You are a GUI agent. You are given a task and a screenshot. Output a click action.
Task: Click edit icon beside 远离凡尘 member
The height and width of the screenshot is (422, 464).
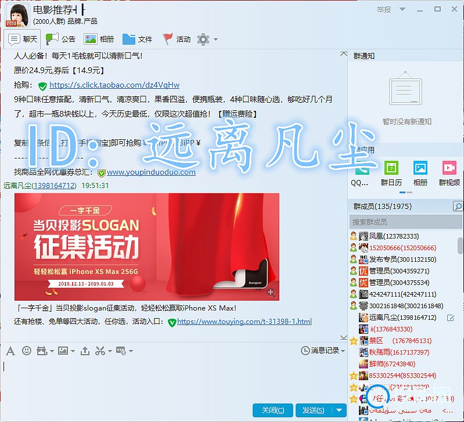coord(450,318)
